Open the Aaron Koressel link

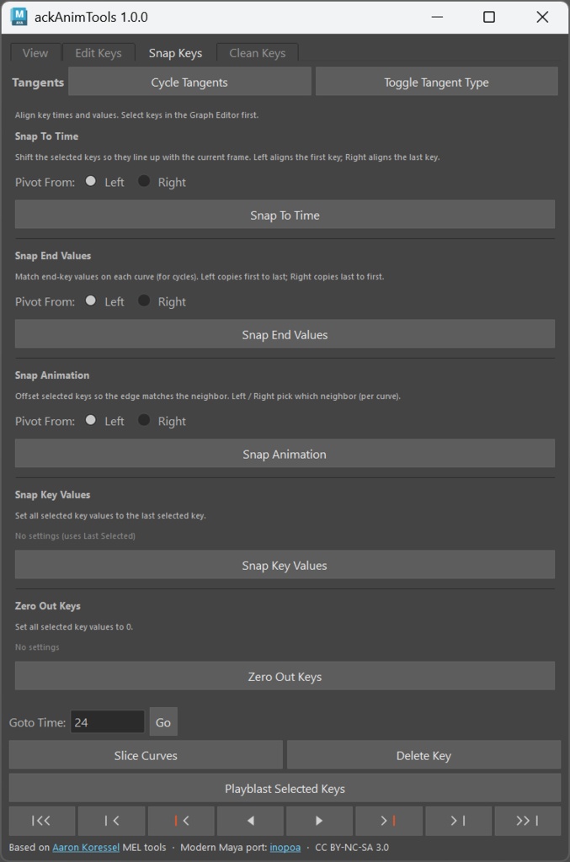point(86,847)
